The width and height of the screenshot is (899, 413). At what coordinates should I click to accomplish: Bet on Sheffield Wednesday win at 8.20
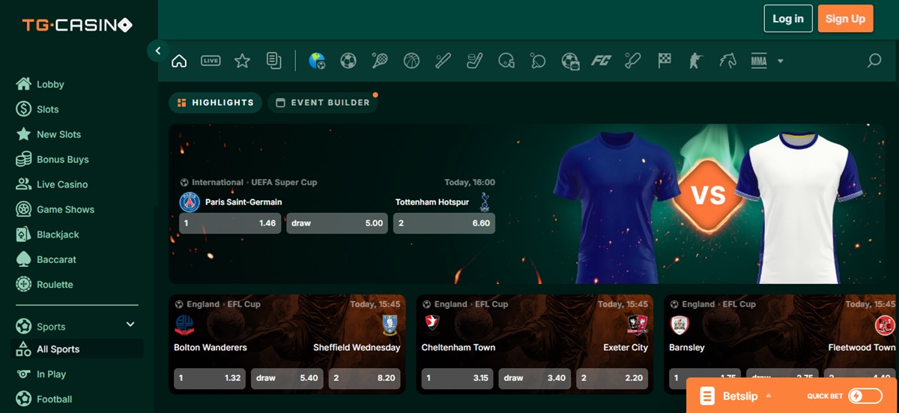(364, 379)
